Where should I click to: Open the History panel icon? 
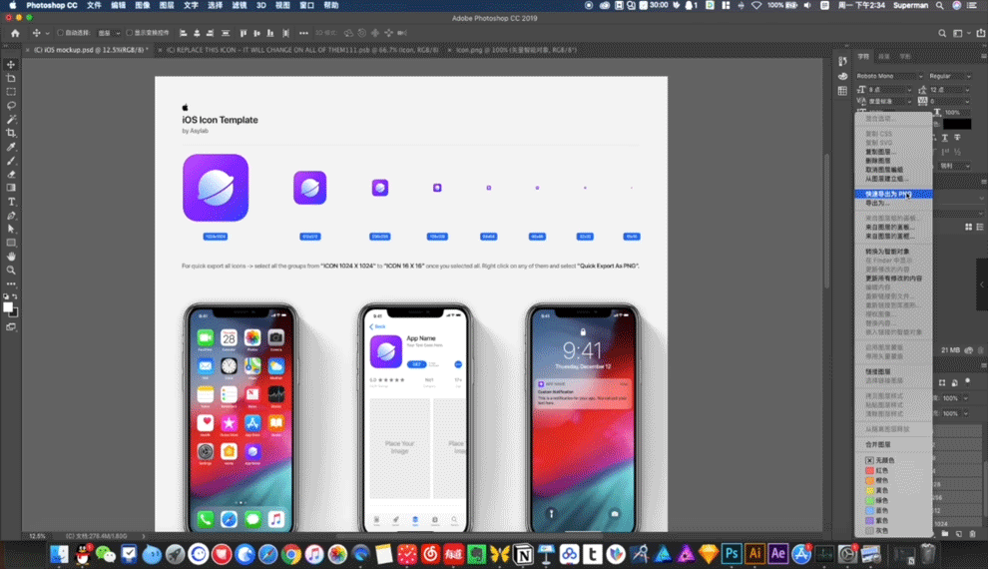pos(842,61)
